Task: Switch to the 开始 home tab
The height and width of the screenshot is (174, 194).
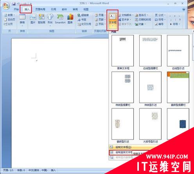Action: pyautogui.click(x=16, y=9)
